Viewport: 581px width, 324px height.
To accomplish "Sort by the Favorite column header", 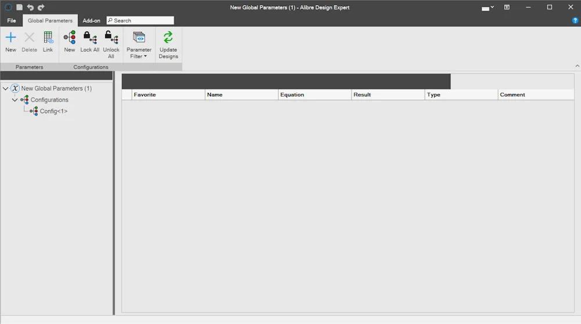I will tap(168, 95).
